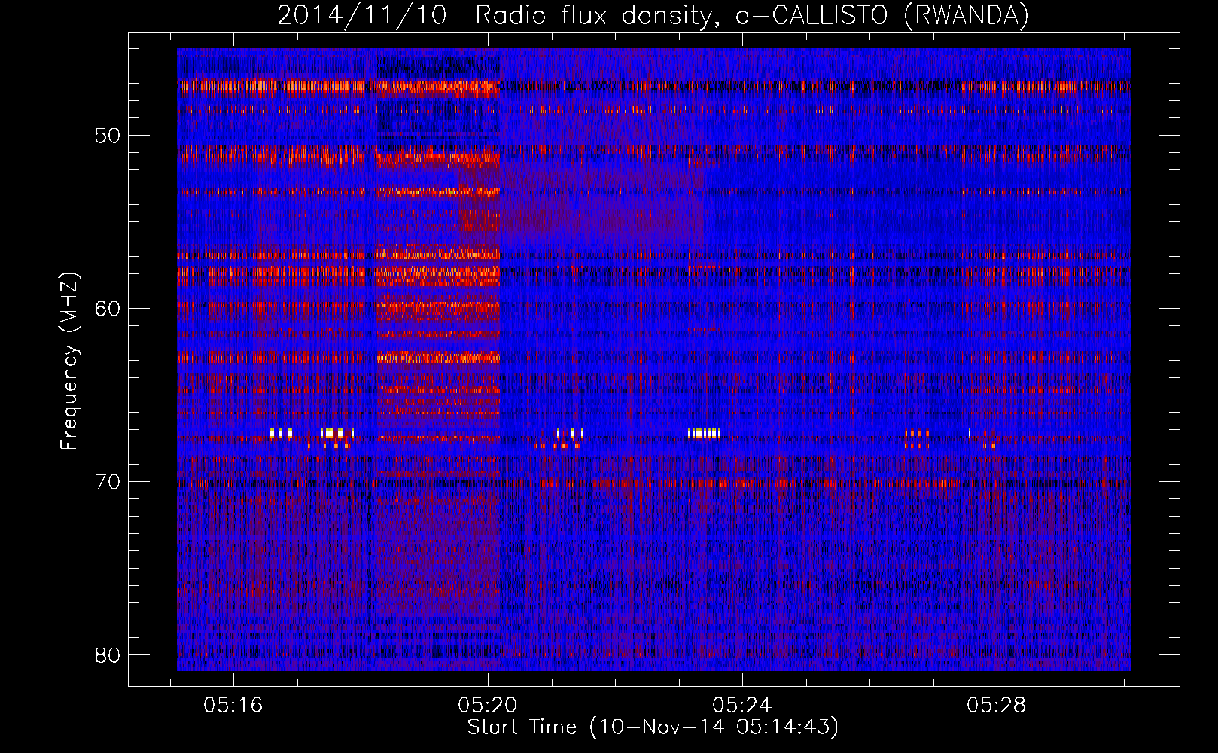Image resolution: width=1218 pixels, height=753 pixels.
Task: Click the 05:28 time tick label
Action: coord(997,706)
